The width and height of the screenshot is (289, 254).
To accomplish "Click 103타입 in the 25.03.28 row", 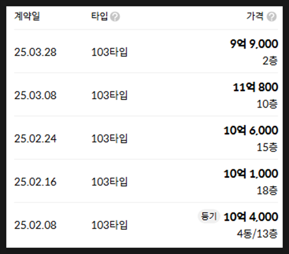I will pos(109,52).
